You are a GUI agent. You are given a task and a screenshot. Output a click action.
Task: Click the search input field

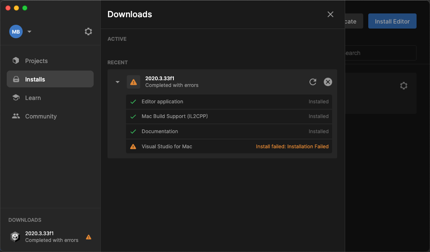(380, 53)
